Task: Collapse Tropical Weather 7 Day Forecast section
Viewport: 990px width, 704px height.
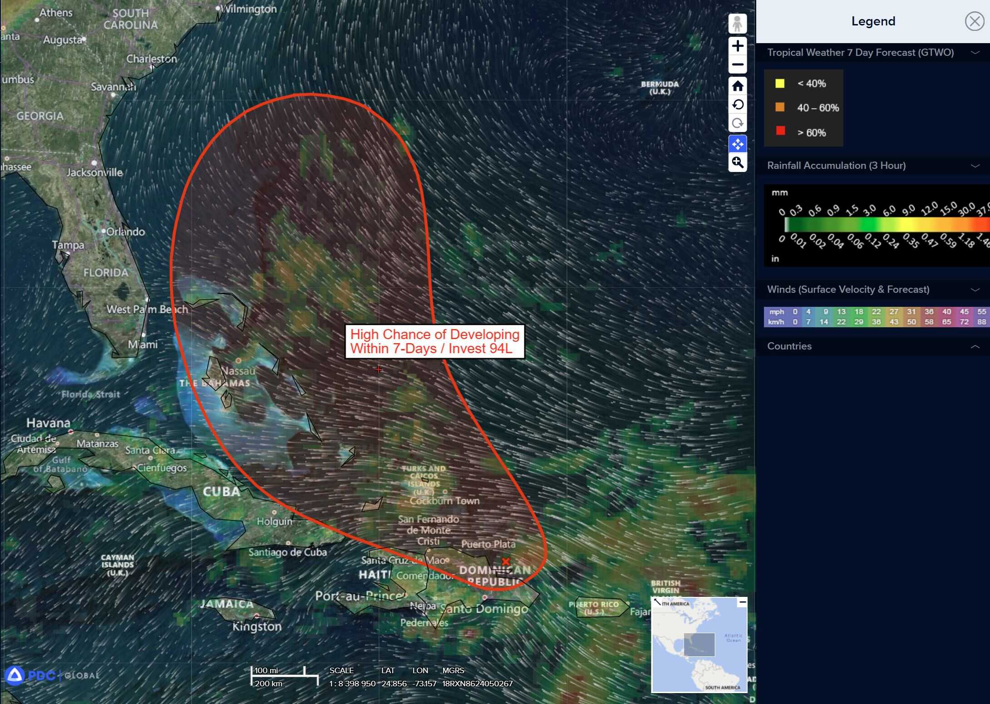Action: tap(975, 53)
